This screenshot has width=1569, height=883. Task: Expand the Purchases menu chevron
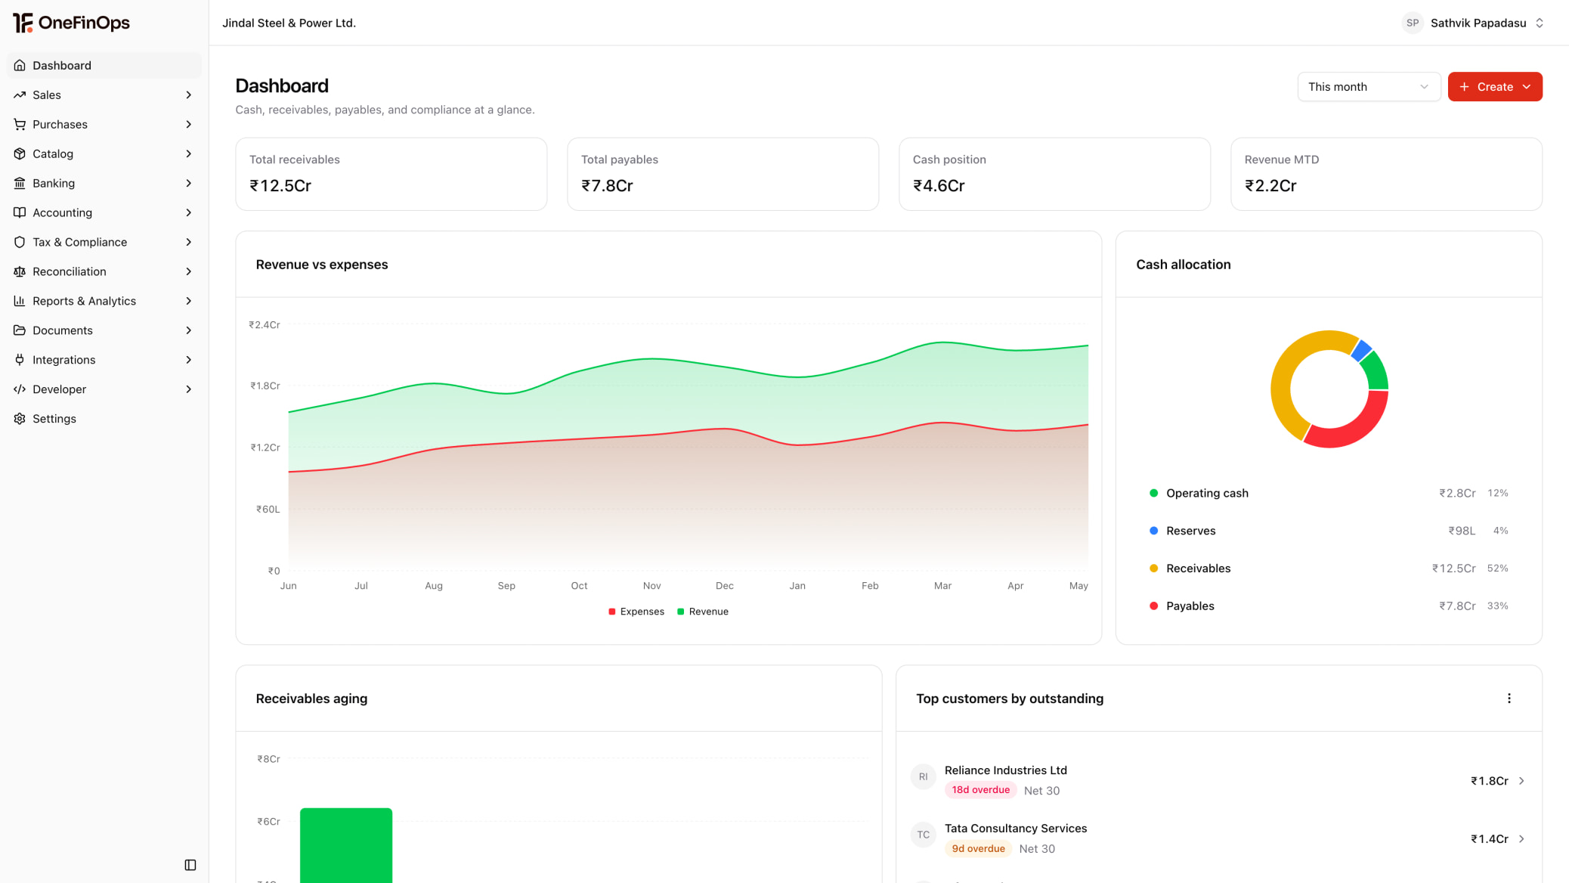pyautogui.click(x=189, y=125)
